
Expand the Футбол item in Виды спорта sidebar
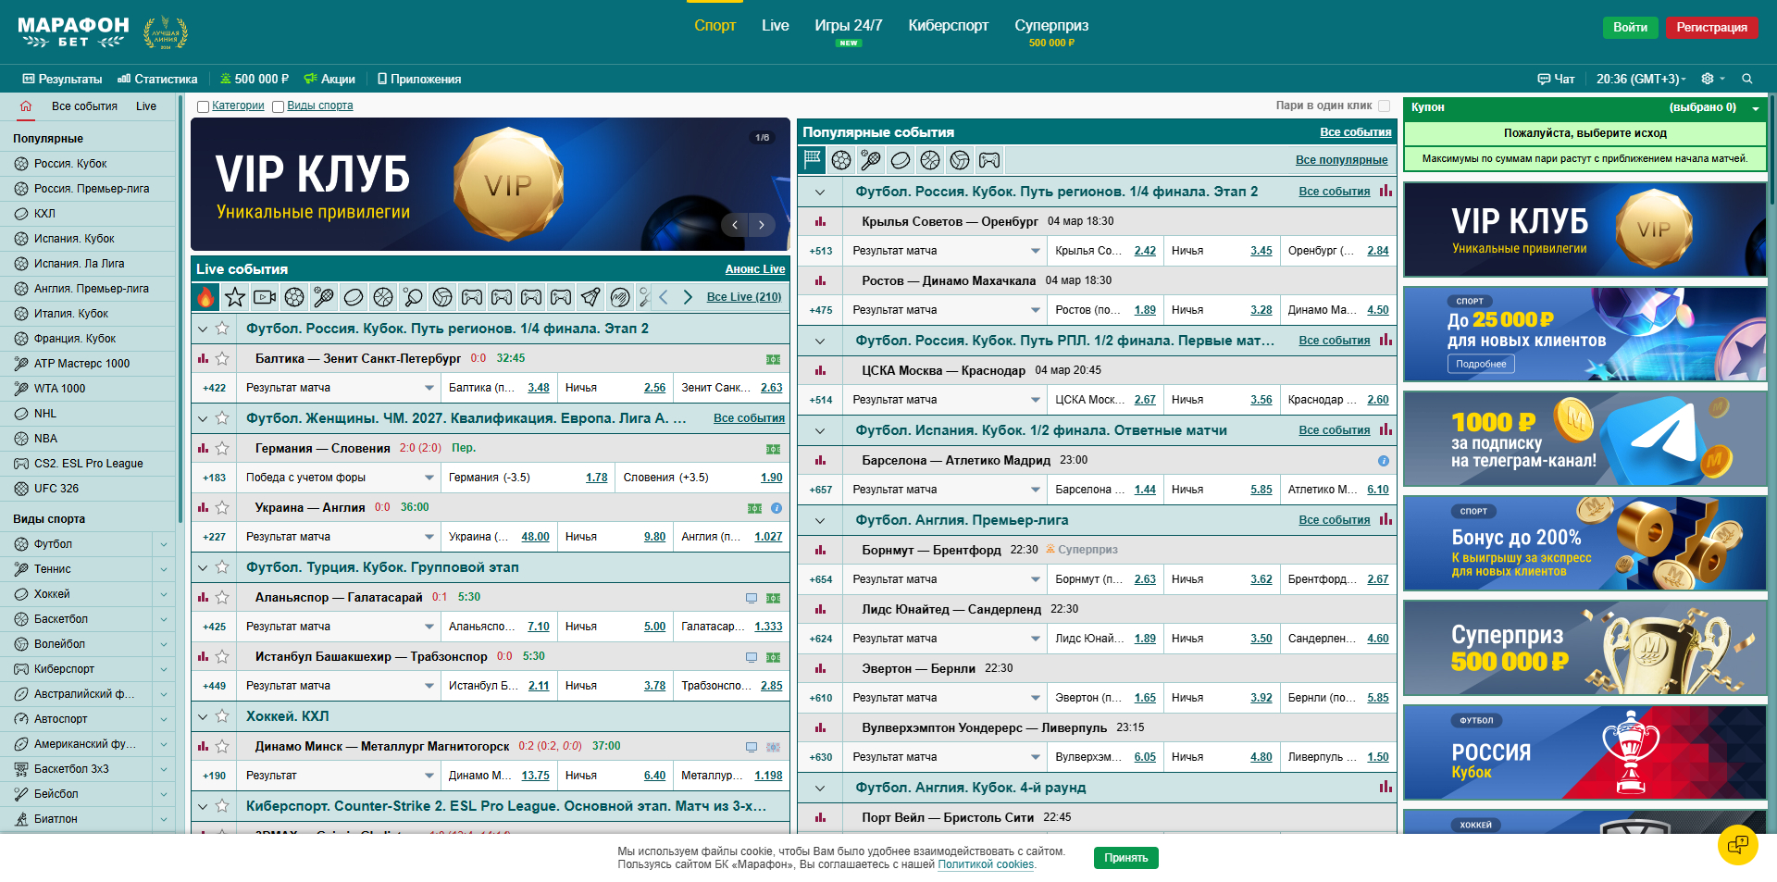point(164,544)
